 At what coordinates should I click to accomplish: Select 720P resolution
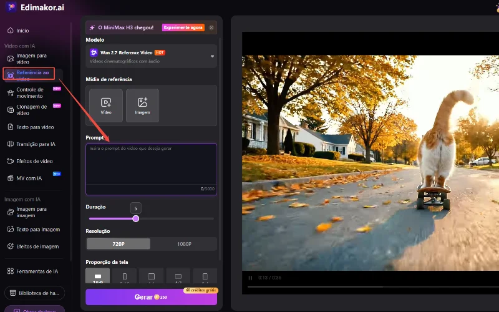(119, 244)
